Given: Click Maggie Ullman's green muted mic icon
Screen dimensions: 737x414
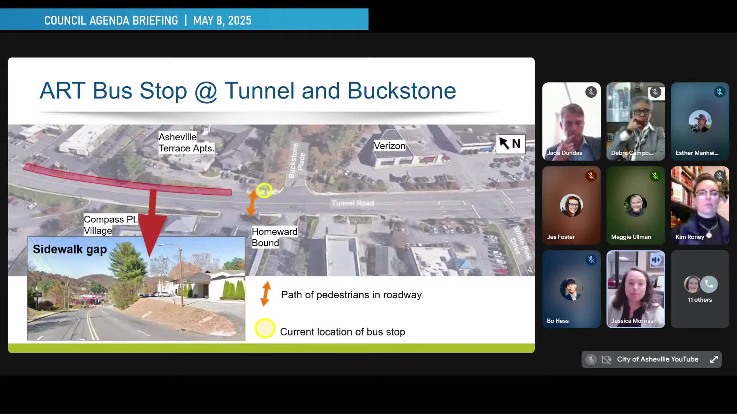Looking at the screenshot, I should click(655, 176).
